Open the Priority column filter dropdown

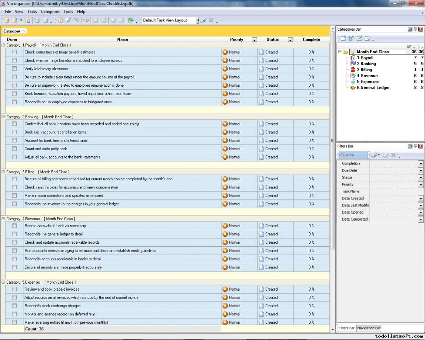click(x=254, y=39)
